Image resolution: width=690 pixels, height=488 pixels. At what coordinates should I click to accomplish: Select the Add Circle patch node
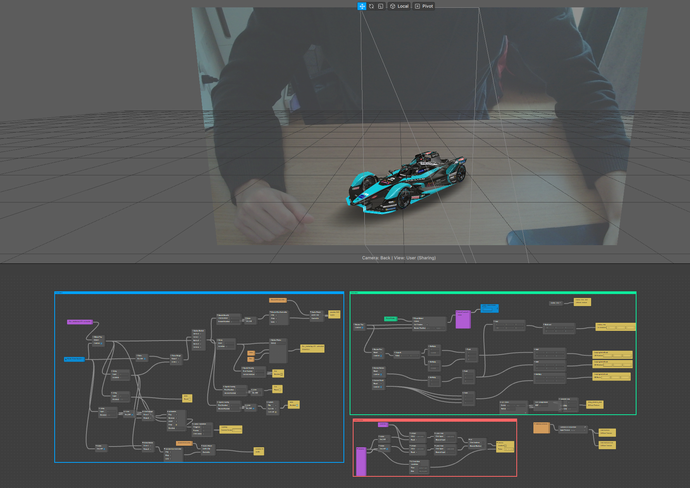514,407
